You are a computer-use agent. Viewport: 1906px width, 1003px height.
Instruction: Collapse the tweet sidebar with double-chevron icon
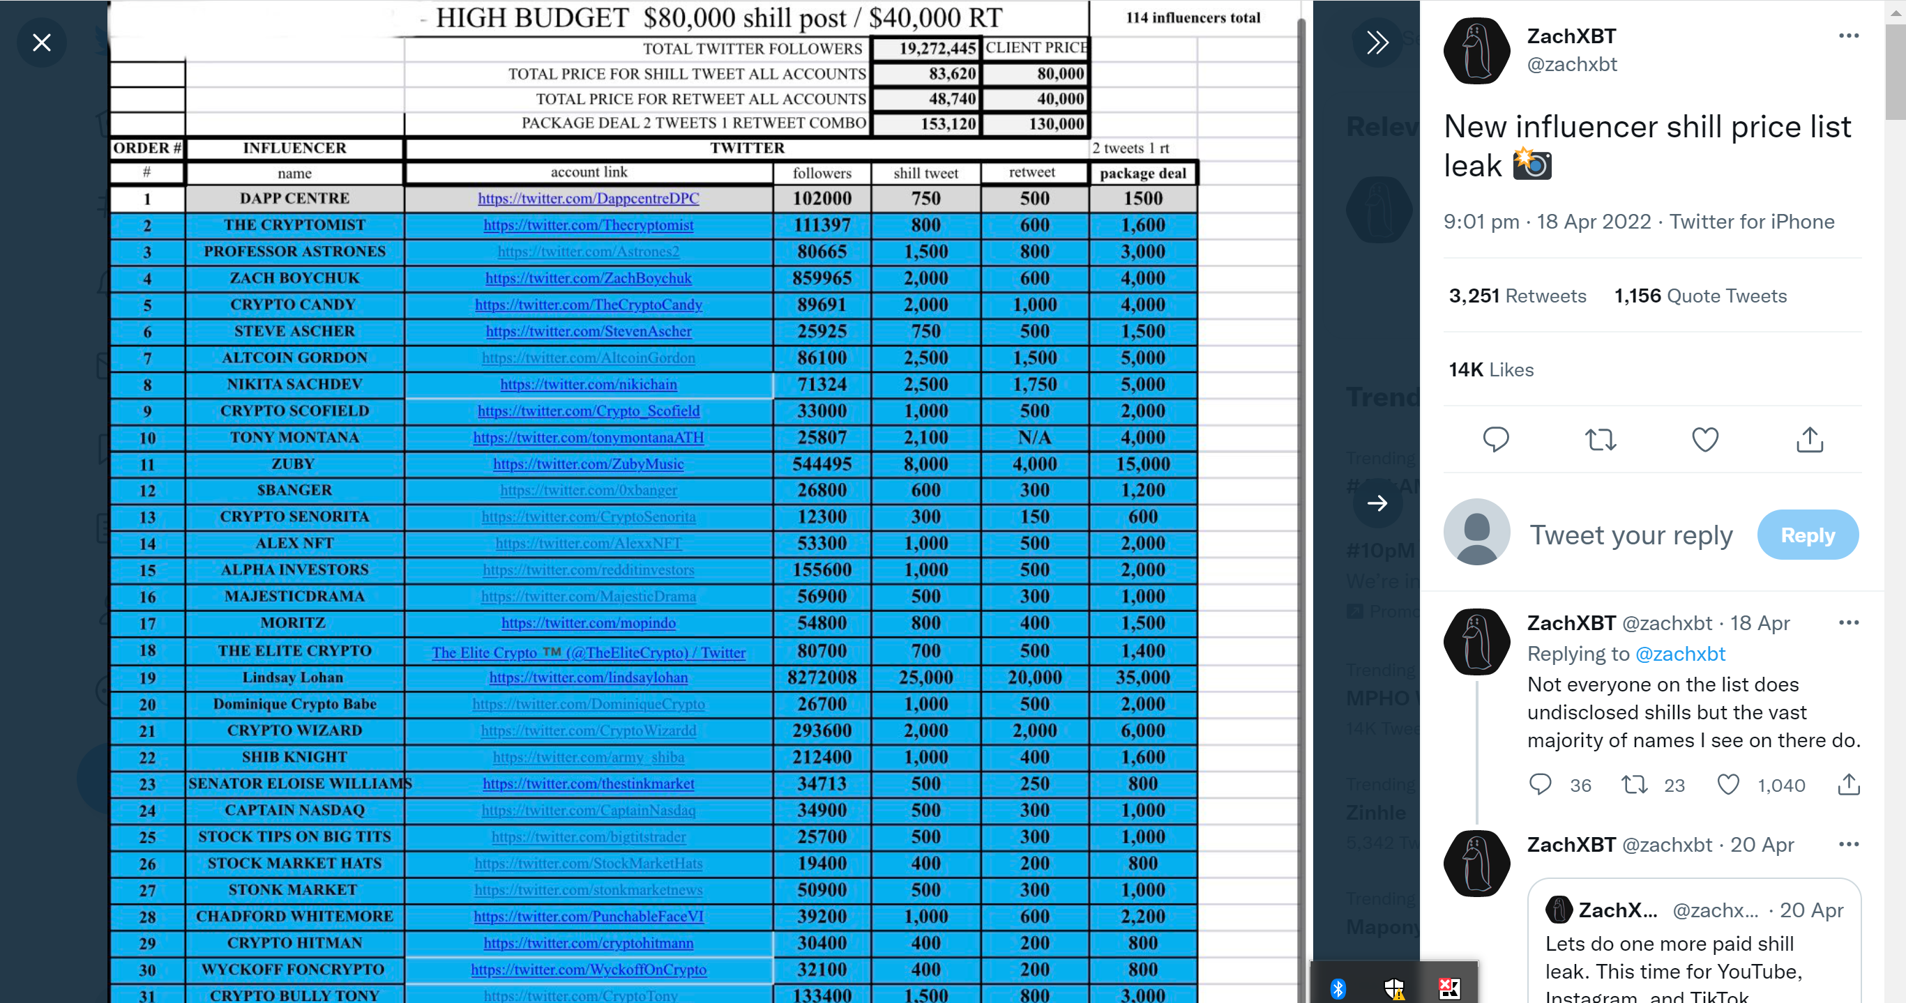pyautogui.click(x=1377, y=42)
